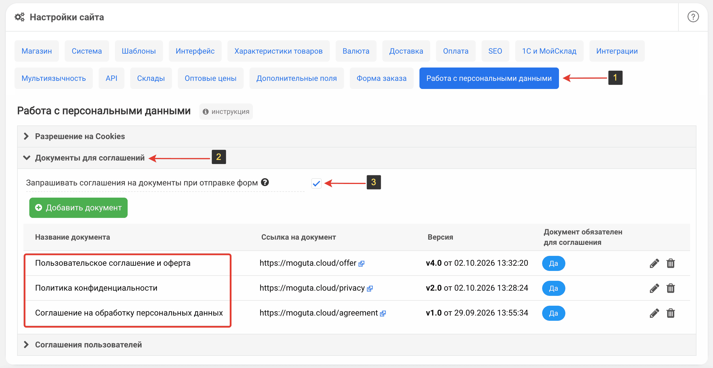Select the Доставка tab
The image size is (713, 368).
(x=406, y=51)
